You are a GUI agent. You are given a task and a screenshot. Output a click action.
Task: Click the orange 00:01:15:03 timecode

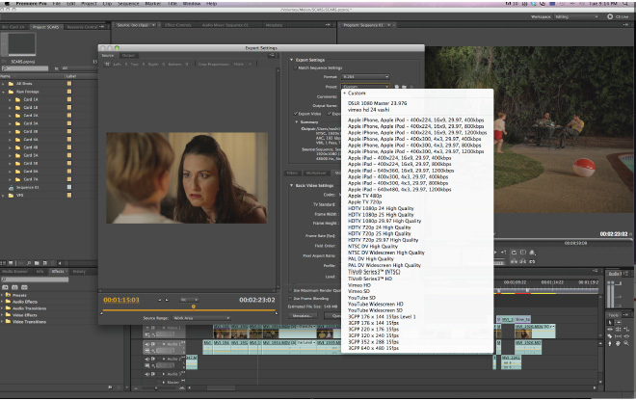coord(121,300)
